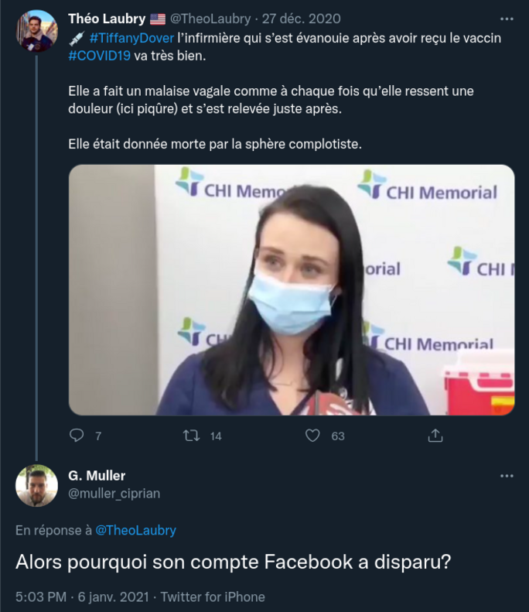Like Théo Laubry's tweet with heart icon
The height and width of the screenshot is (612, 529).
tap(312, 436)
